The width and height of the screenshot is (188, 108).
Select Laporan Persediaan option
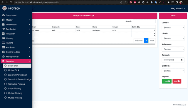pyautogui.click(x=17, y=75)
